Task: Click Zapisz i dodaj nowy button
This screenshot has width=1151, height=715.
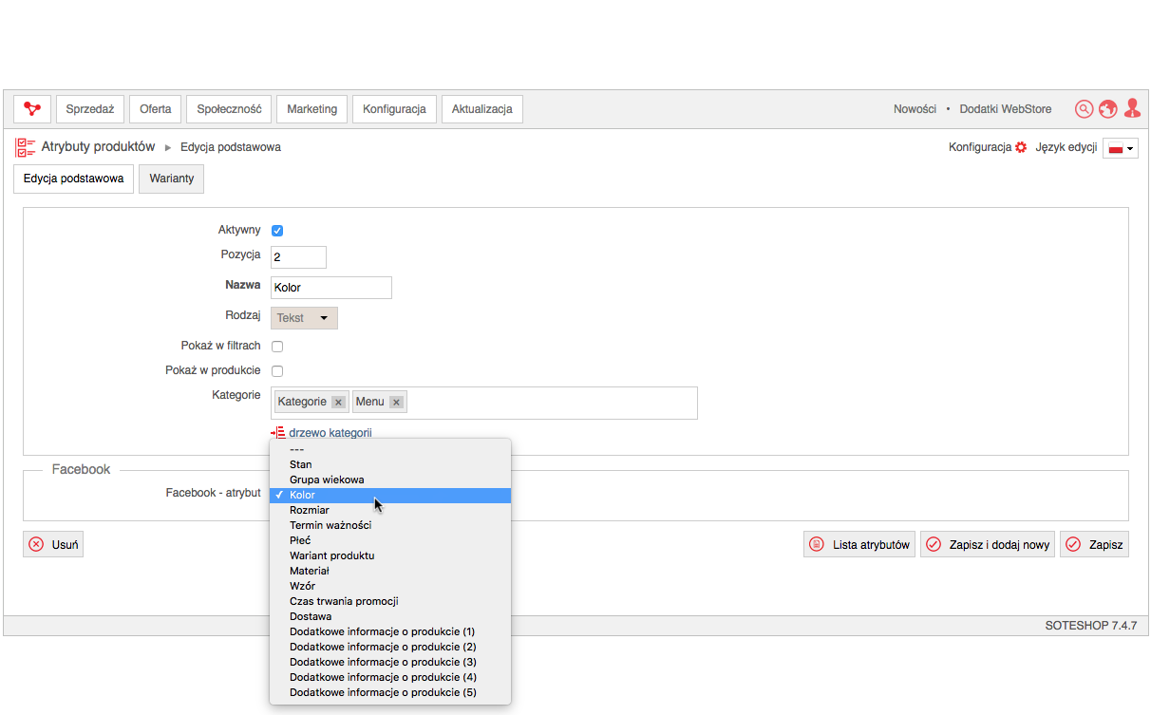Action: coord(988,545)
